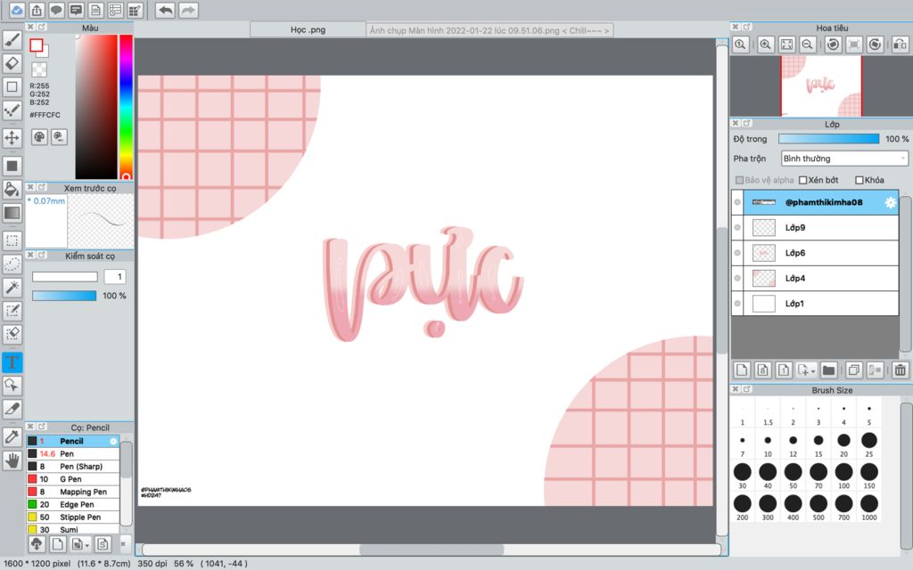Screen dimensions: 913x570
Task: Toggle visibility of Lớp1 layer
Action: [737, 304]
